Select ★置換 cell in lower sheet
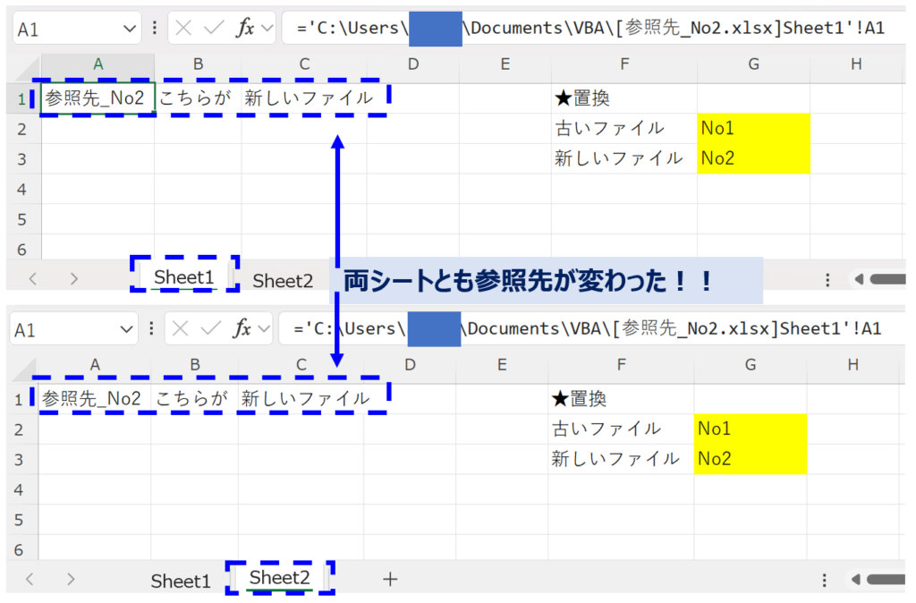This screenshot has height=603, width=916. [x=621, y=399]
